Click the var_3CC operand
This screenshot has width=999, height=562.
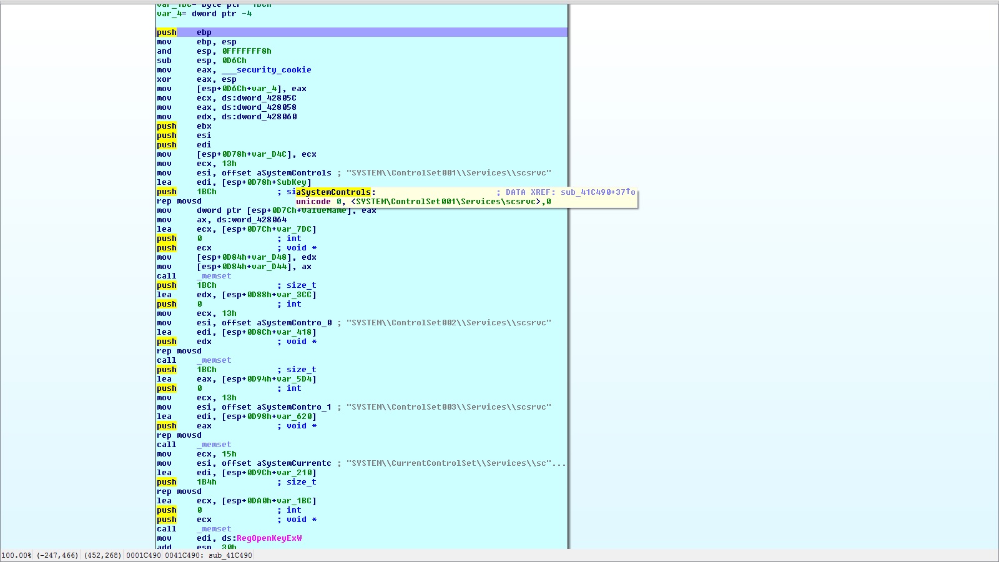point(294,295)
